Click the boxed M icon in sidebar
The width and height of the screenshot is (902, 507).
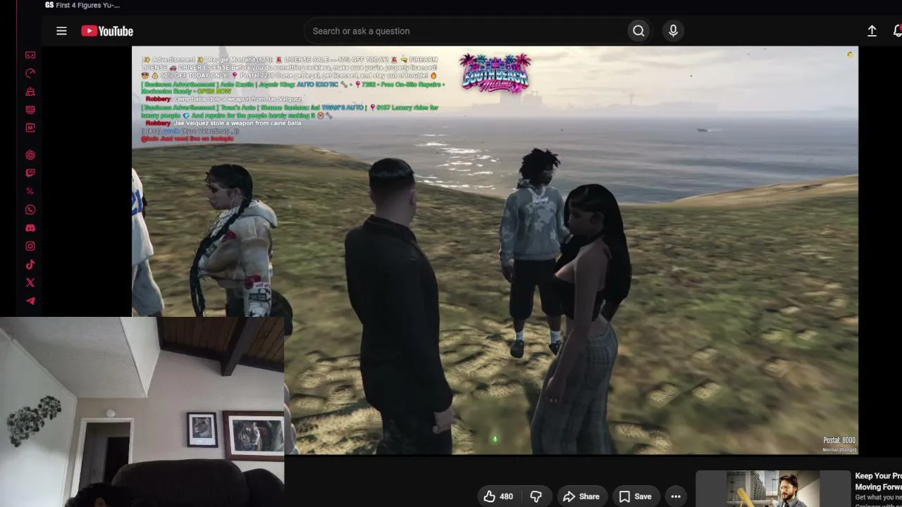pyautogui.click(x=30, y=128)
